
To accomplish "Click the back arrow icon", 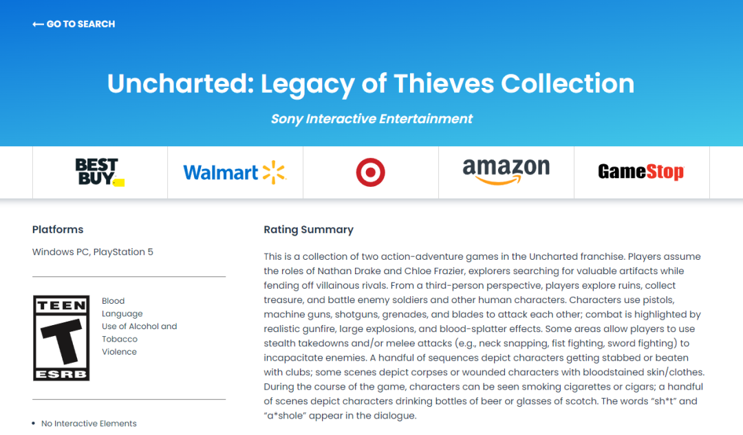I will point(38,24).
